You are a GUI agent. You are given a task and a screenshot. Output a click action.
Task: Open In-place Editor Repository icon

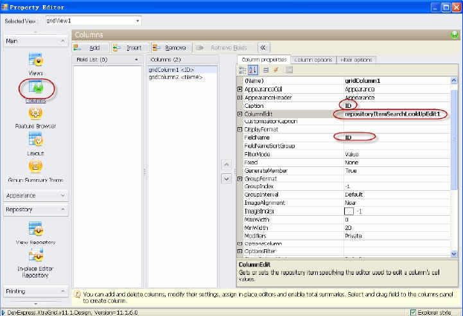click(x=36, y=255)
